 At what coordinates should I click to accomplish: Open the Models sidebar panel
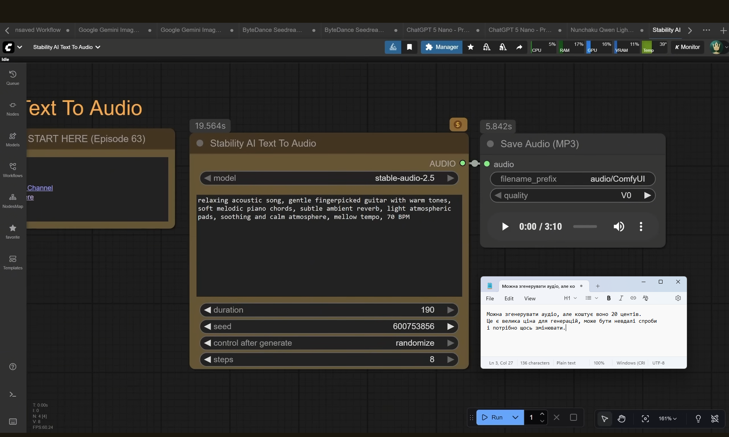13,139
